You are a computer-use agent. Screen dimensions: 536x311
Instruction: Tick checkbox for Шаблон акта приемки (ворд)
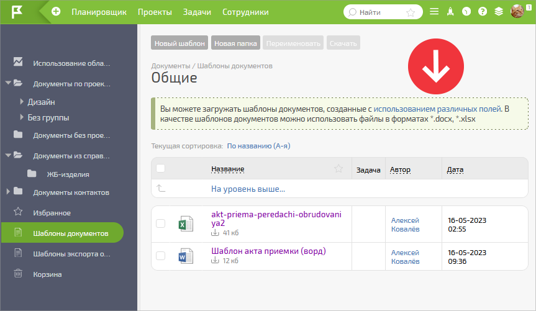pos(161,256)
